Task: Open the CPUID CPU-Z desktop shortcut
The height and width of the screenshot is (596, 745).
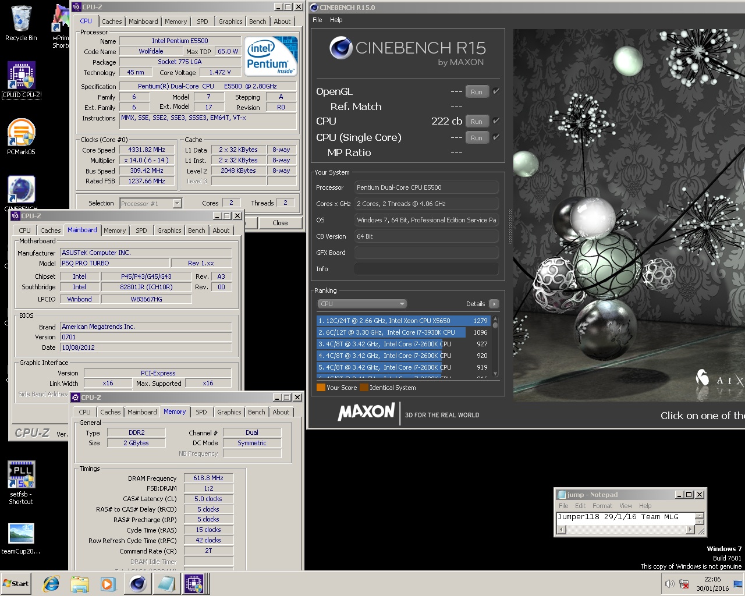Action: pyautogui.click(x=21, y=80)
